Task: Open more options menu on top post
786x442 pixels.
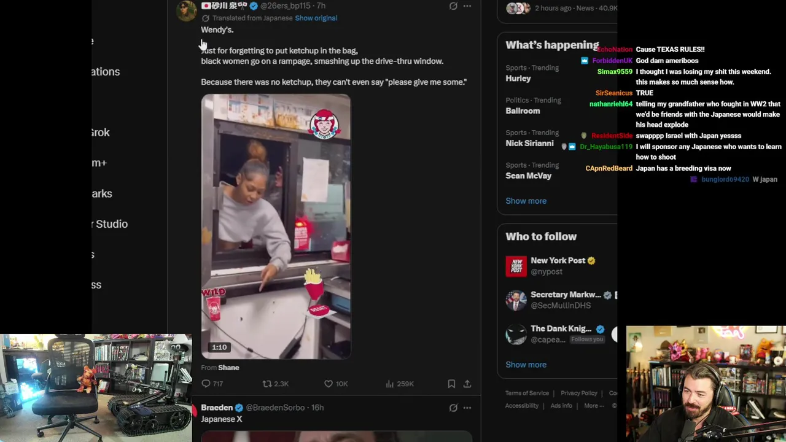Action: pos(467,6)
